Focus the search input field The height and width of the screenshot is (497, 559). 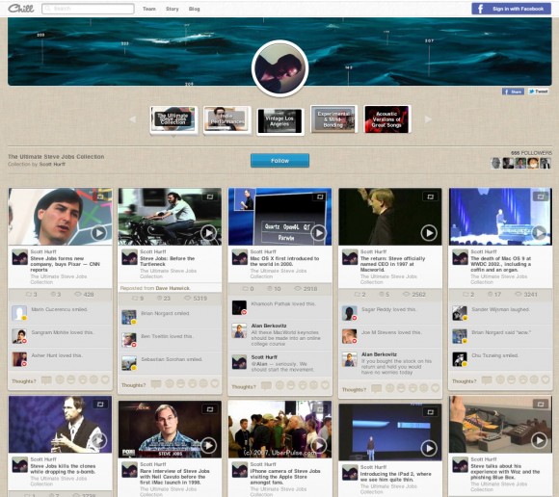88,9
